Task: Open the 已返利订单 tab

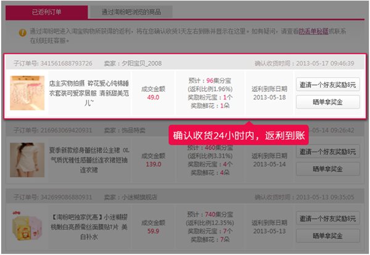Action: click(47, 12)
